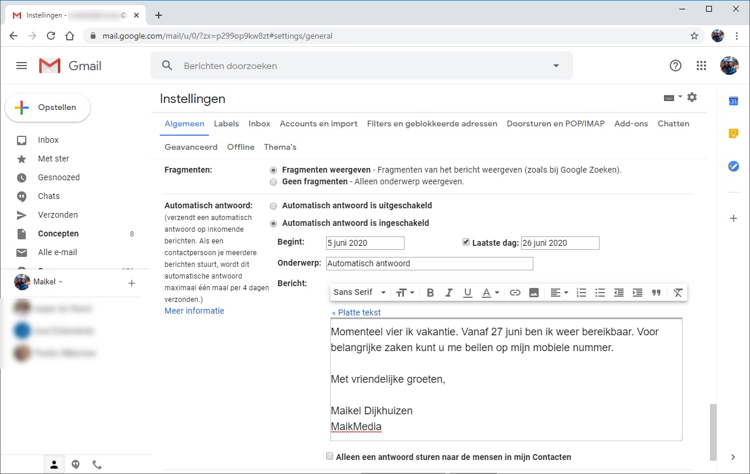The height and width of the screenshot is (474, 750).
Task: Open the input tools keyboard dropdown
Action: 673,98
